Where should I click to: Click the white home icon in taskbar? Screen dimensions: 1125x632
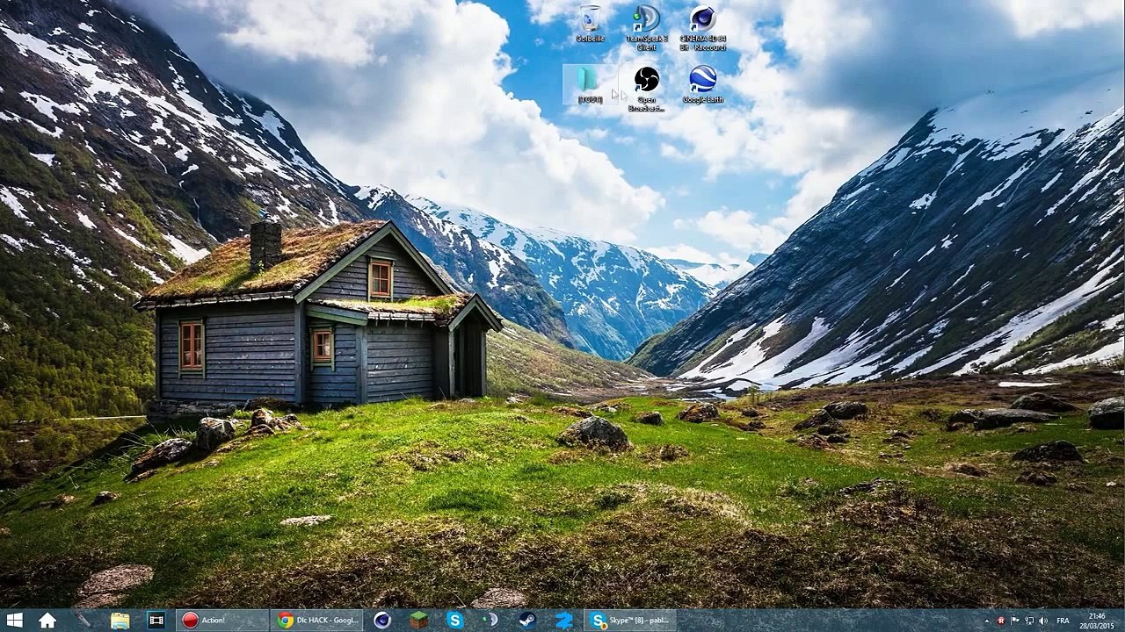point(47,621)
